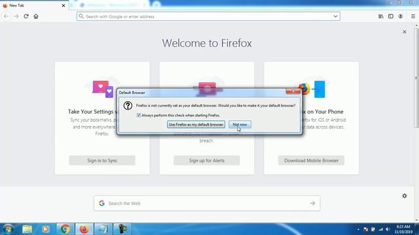Show hidden system tray icons
This screenshot has height=235, width=419.
tap(358, 229)
